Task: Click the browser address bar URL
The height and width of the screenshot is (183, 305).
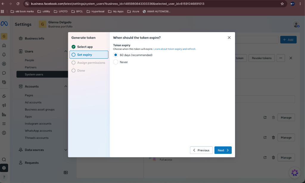Action: tap(117, 4)
